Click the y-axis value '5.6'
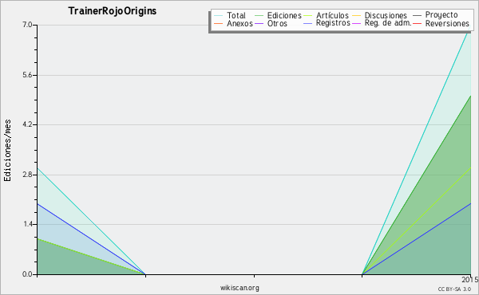The width and height of the screenshot is (479, 295). (x=27, y=75)
